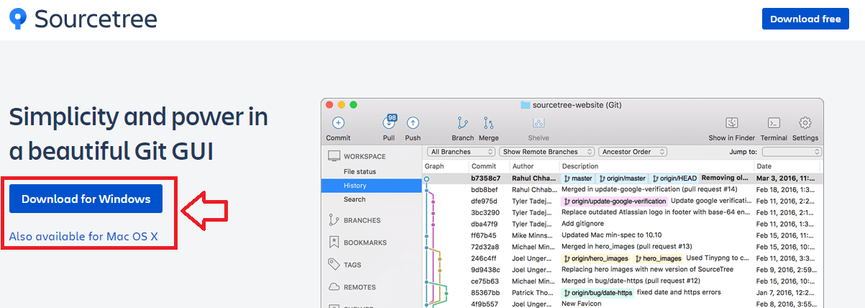Screen dimensions: 865x308
Task: Select commit ce75b63 row
Action: tap(623, 281)
